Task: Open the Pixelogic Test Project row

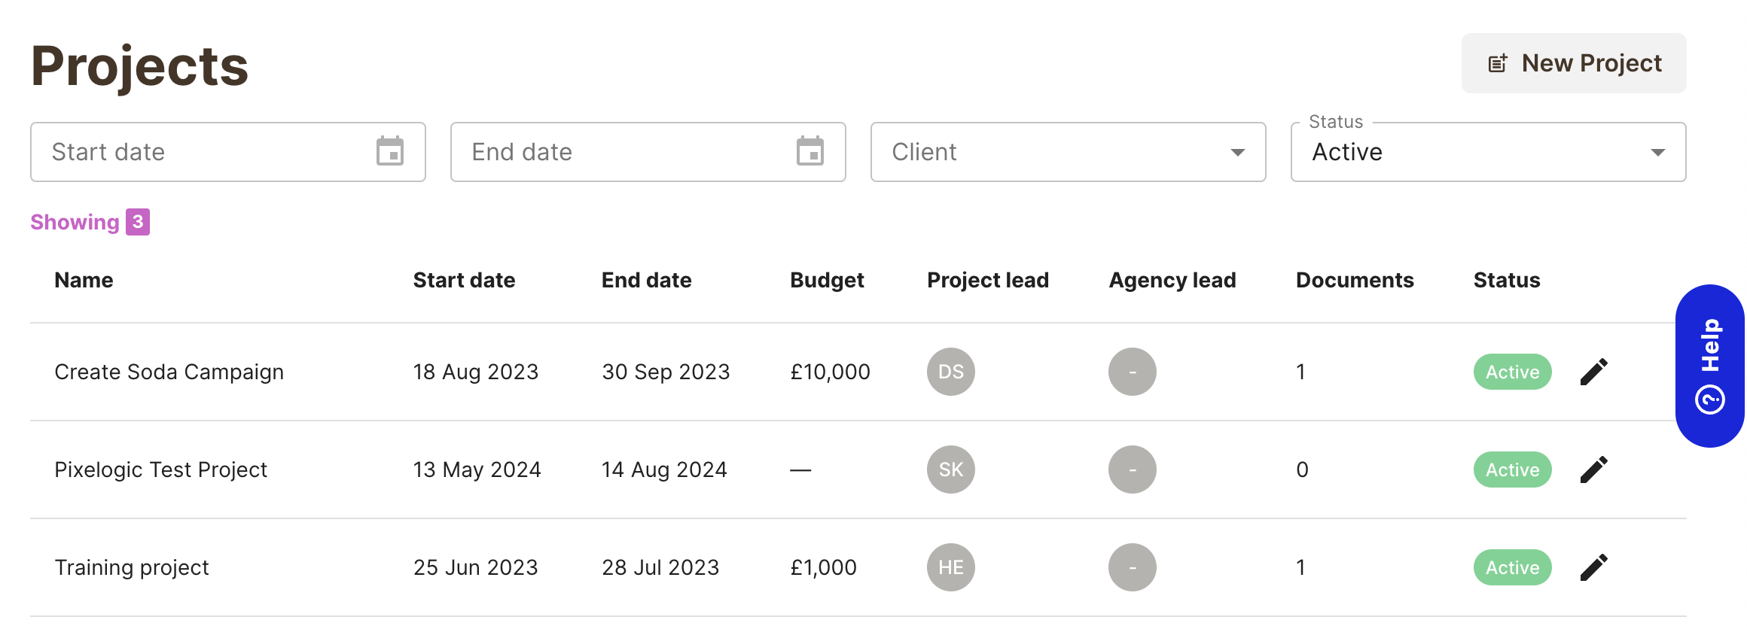Action: click(x=858, y=469)
